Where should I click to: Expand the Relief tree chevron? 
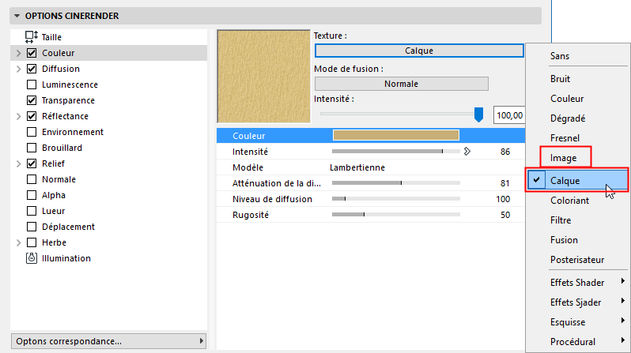click(x=18, y=163)
